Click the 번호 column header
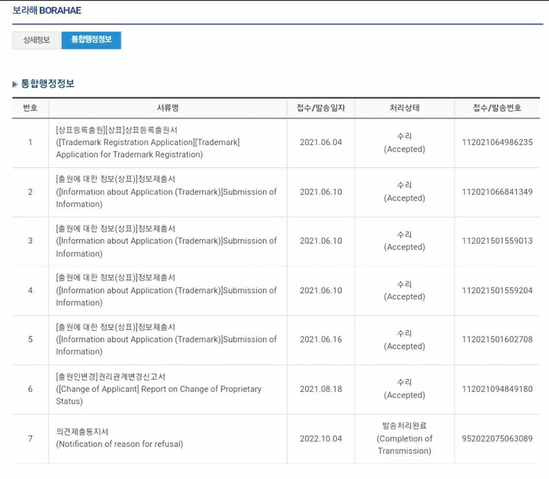 30,108
